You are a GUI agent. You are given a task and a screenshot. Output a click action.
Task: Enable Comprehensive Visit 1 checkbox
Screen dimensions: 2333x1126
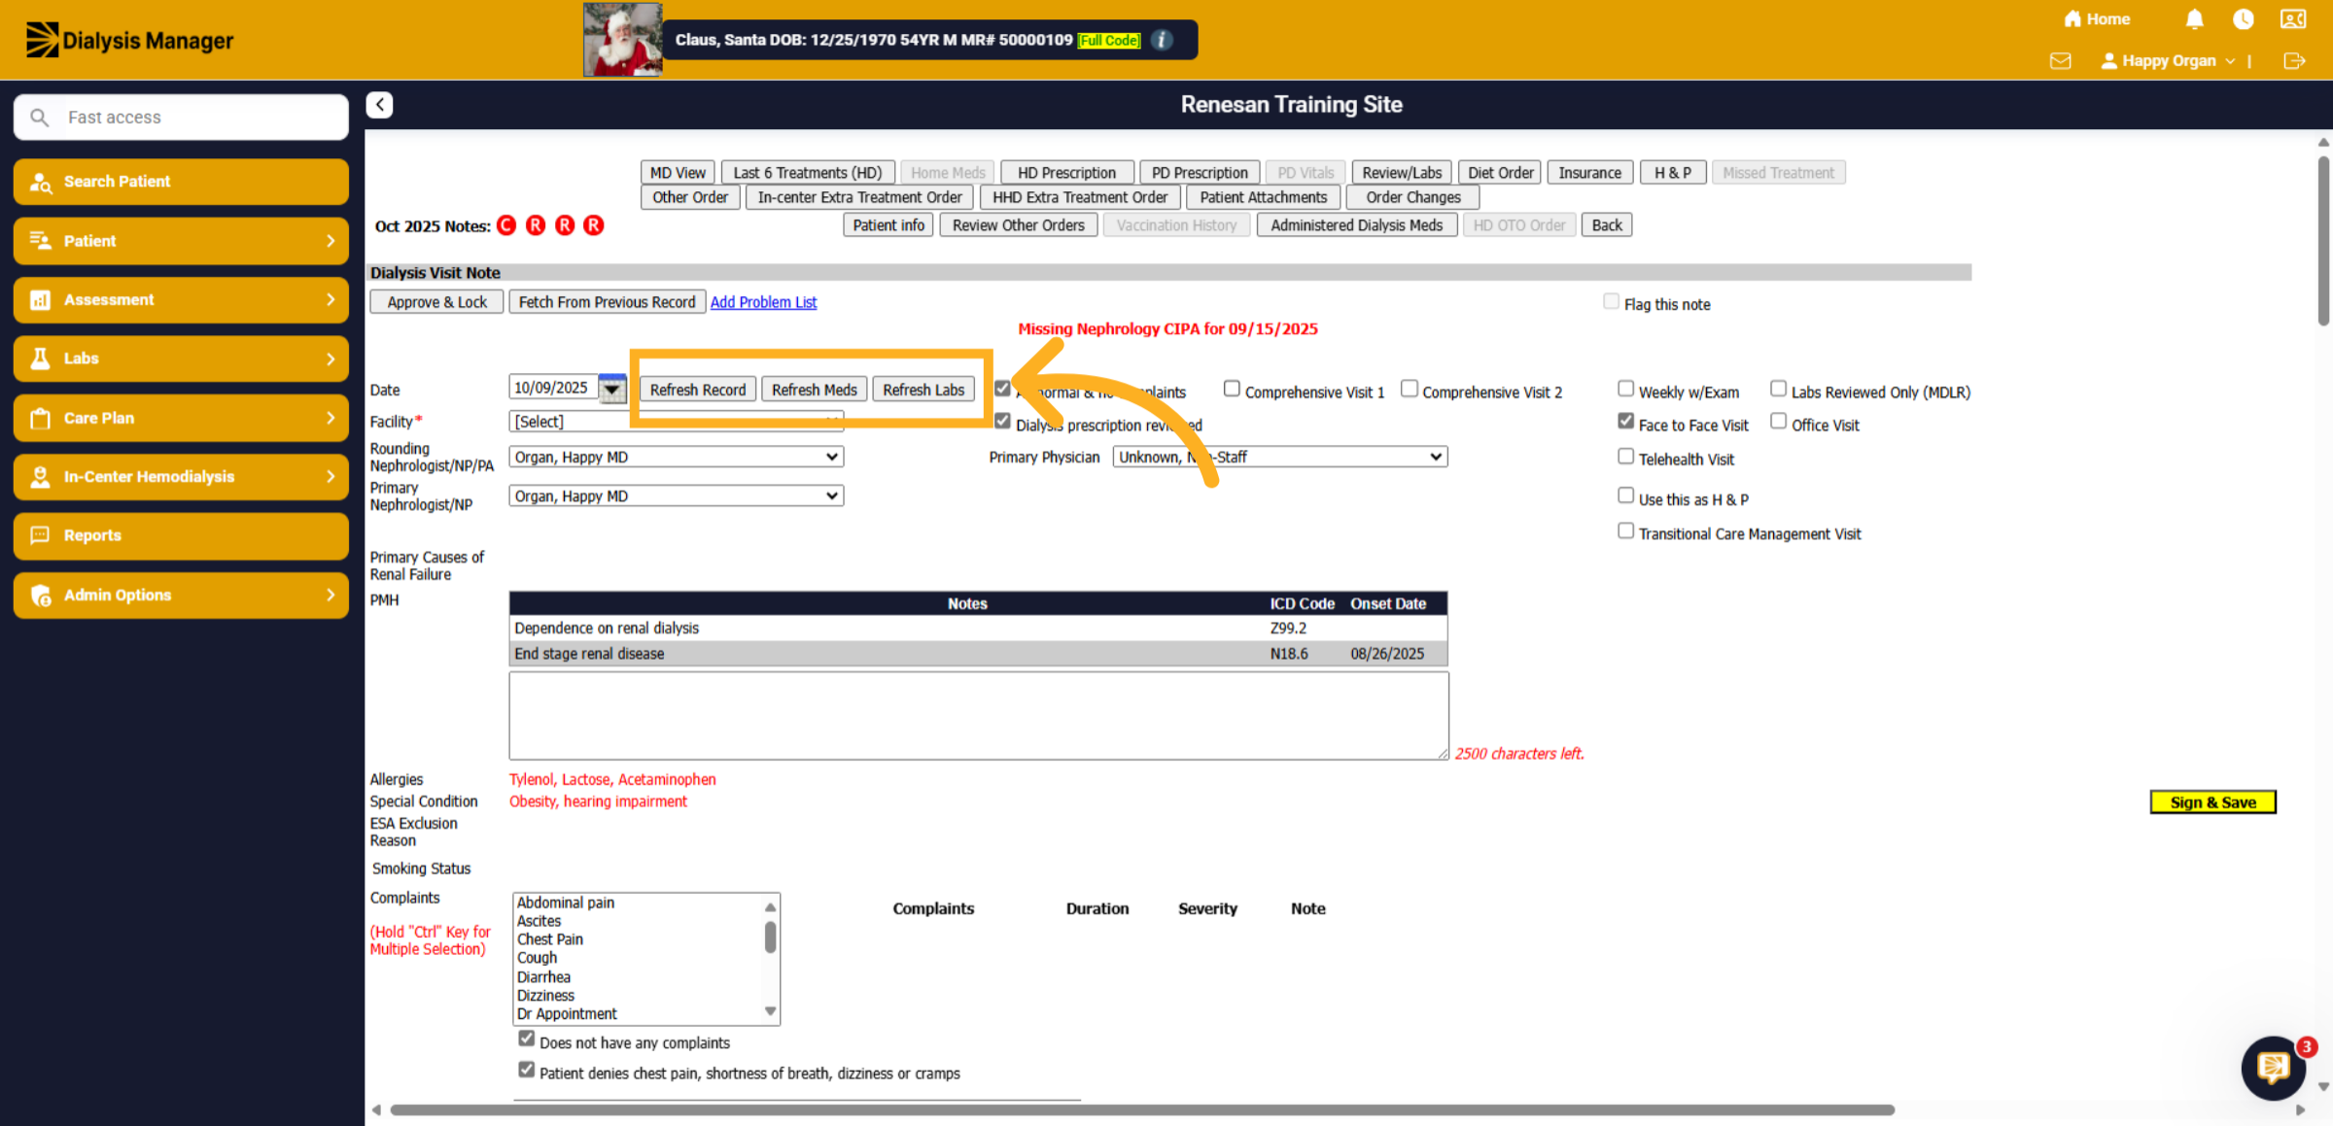pos(1232,389)
